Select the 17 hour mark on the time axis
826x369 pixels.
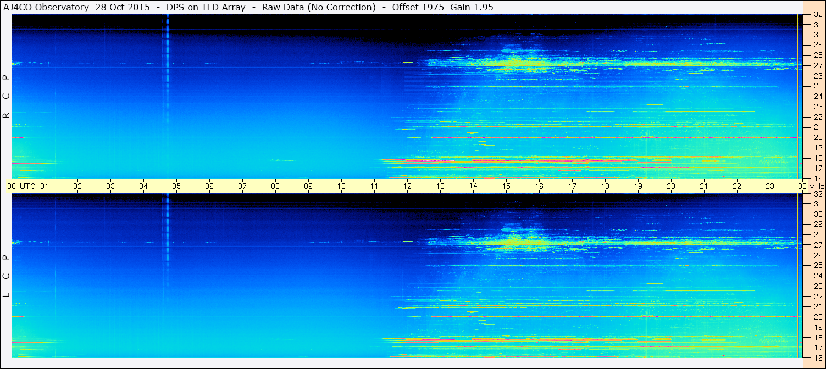[x=572, y=187]
